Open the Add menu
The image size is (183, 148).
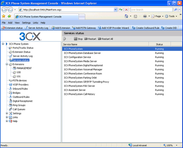(10, 23)
